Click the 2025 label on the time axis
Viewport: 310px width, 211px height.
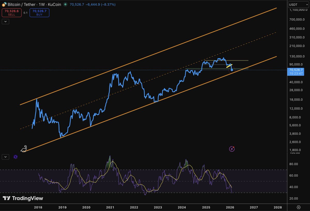(x=206, y=207)
